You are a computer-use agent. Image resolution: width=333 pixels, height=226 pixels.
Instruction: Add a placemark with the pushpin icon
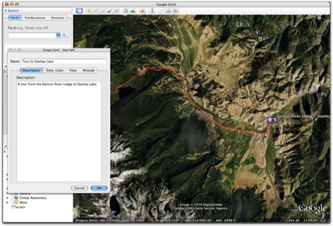89,11
